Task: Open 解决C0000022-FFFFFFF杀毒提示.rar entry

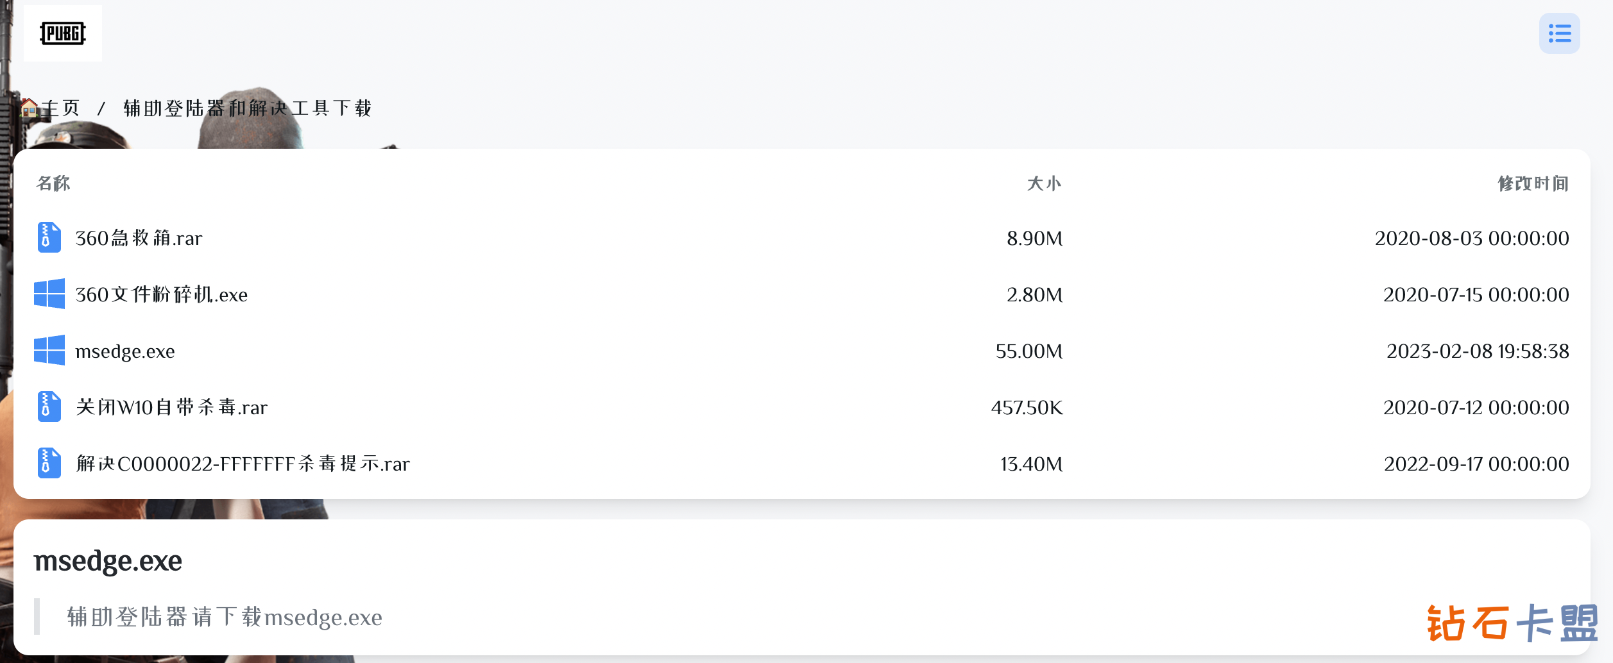Action: [243, 464]
